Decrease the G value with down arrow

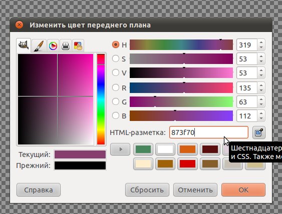[261, 104]
